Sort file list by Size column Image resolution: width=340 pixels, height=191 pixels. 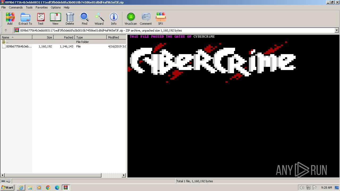click(43, 37)
